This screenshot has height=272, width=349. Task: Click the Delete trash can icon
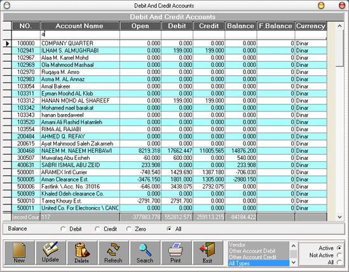pyautogui.click(x=82, y=253)
